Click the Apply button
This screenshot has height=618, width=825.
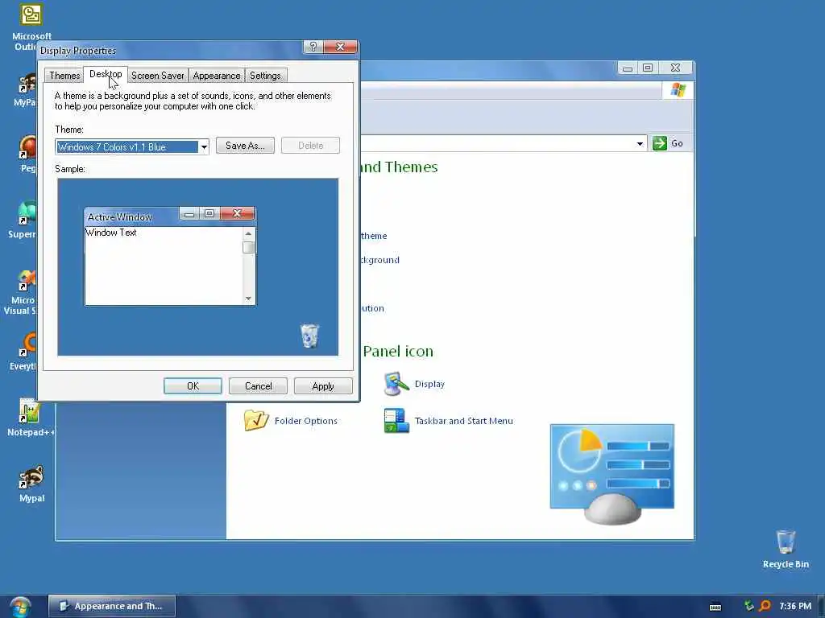click(323, 386)
